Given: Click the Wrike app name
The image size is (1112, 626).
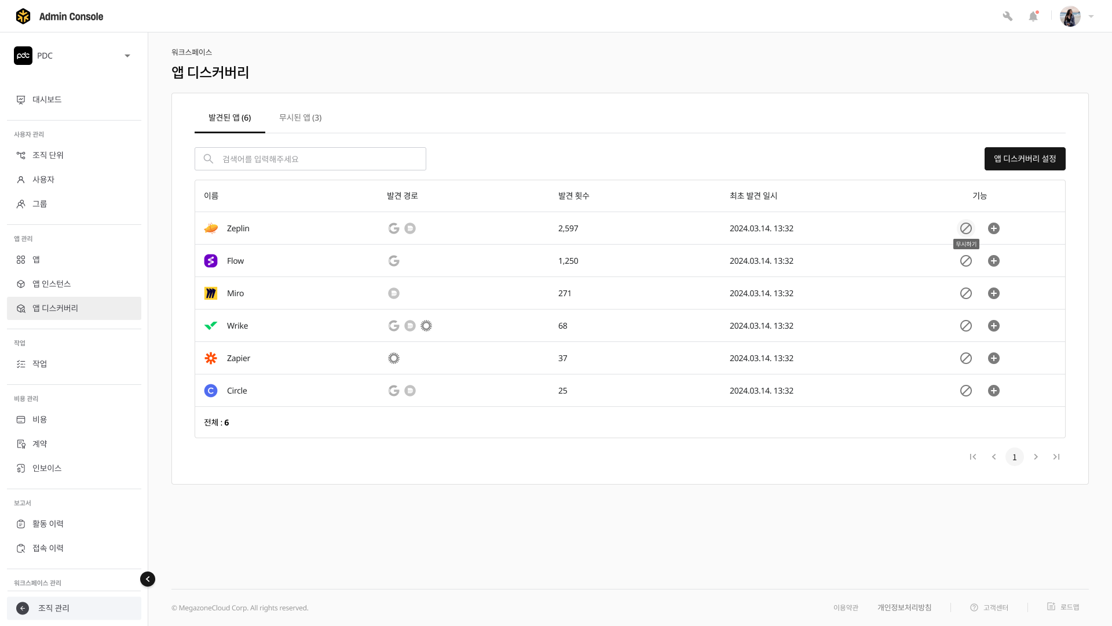Looking at the screenshot, I should [x=237, y=326].
